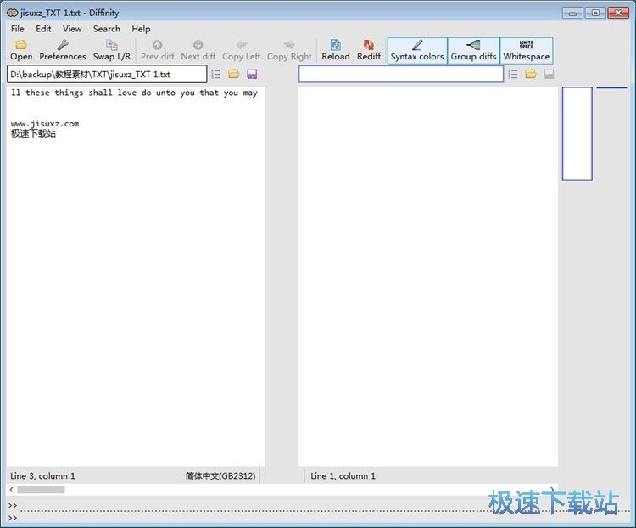Open folder icon beside right path field

pyautogui.click(x=530, y=75)
